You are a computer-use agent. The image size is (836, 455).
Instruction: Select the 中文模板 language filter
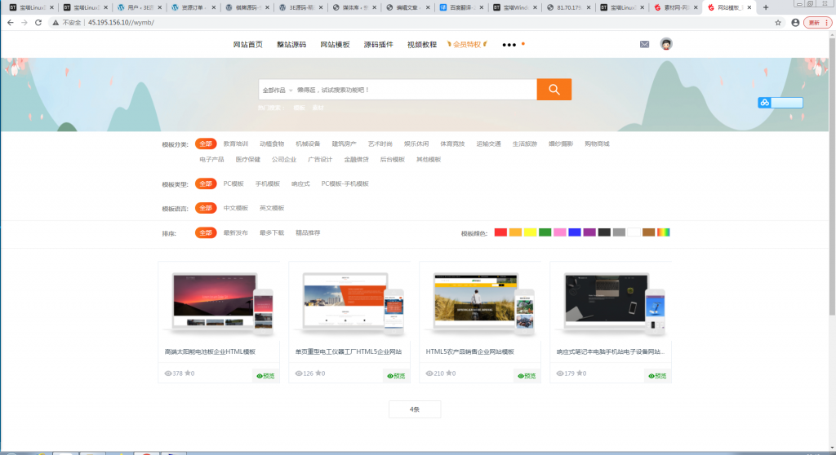pos(235,208)
